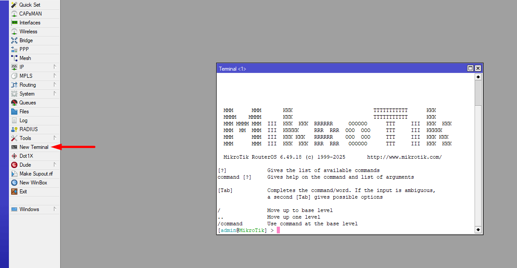517x268 pixels.
Task: Open Quick Set wand icon
Action: 14,5
